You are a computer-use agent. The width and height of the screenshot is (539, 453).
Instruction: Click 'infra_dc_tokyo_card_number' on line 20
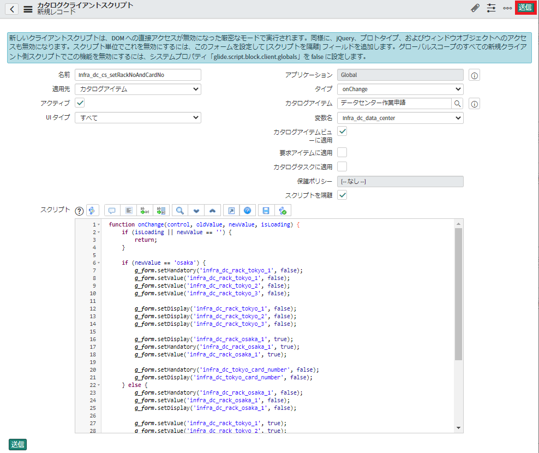point(245,369)
